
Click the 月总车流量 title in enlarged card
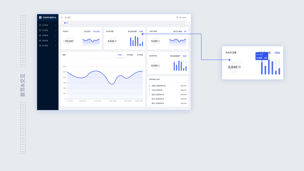tap(231, 52)
